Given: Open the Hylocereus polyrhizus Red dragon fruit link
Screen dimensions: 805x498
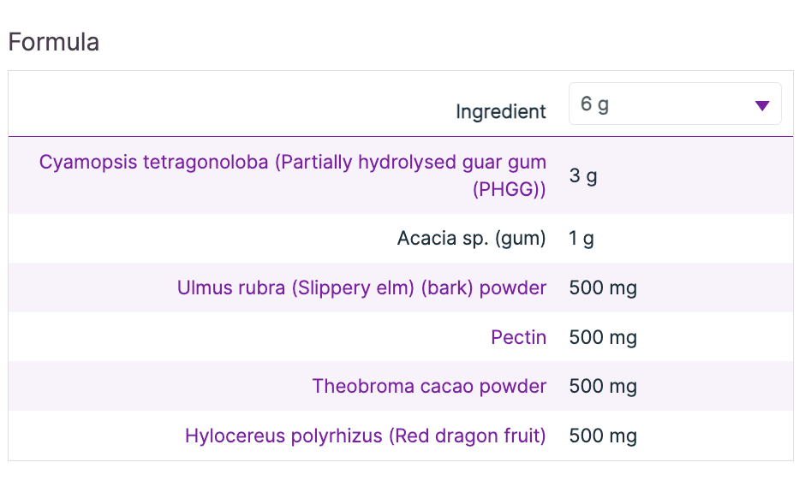Looking at the screenshot, I should (x=365, y=436).
